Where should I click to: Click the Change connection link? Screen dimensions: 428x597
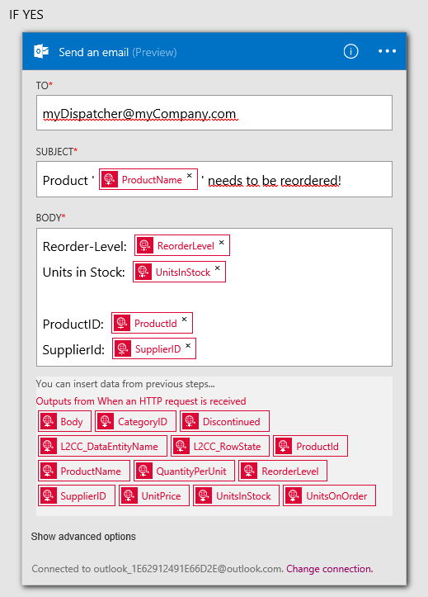330,569
